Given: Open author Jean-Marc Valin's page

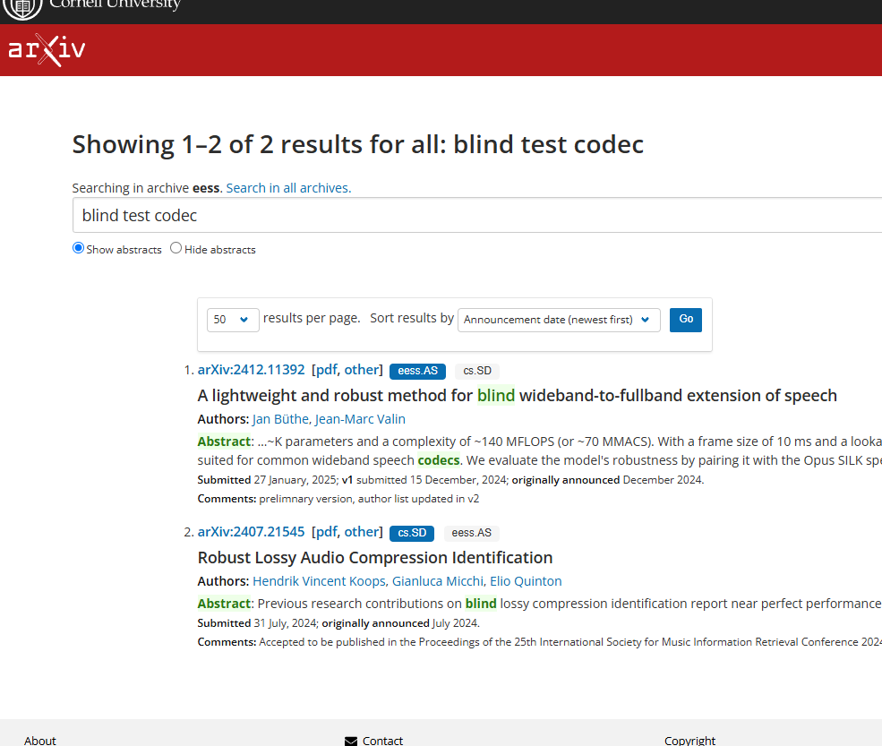Looking at the screenshot, I should point(360,419).
